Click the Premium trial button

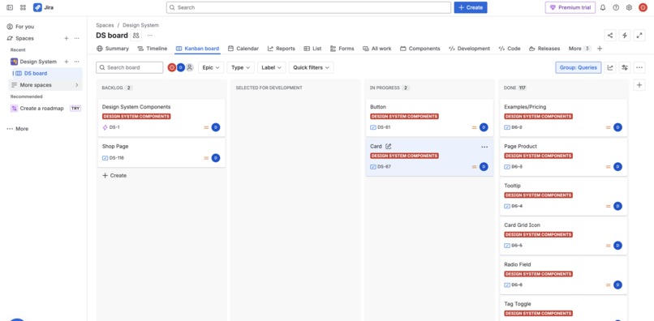point(570,7)
